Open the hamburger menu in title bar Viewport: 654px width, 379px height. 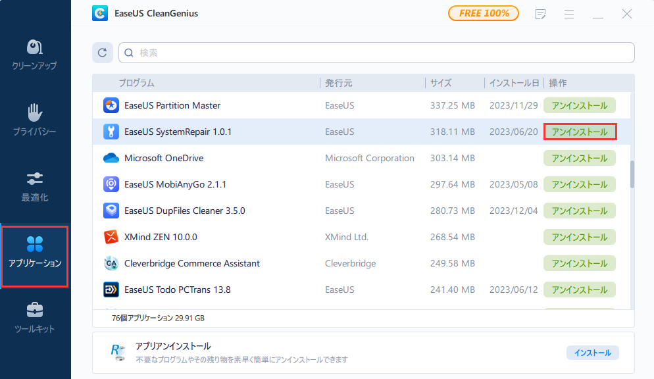[x=569, y=14]
